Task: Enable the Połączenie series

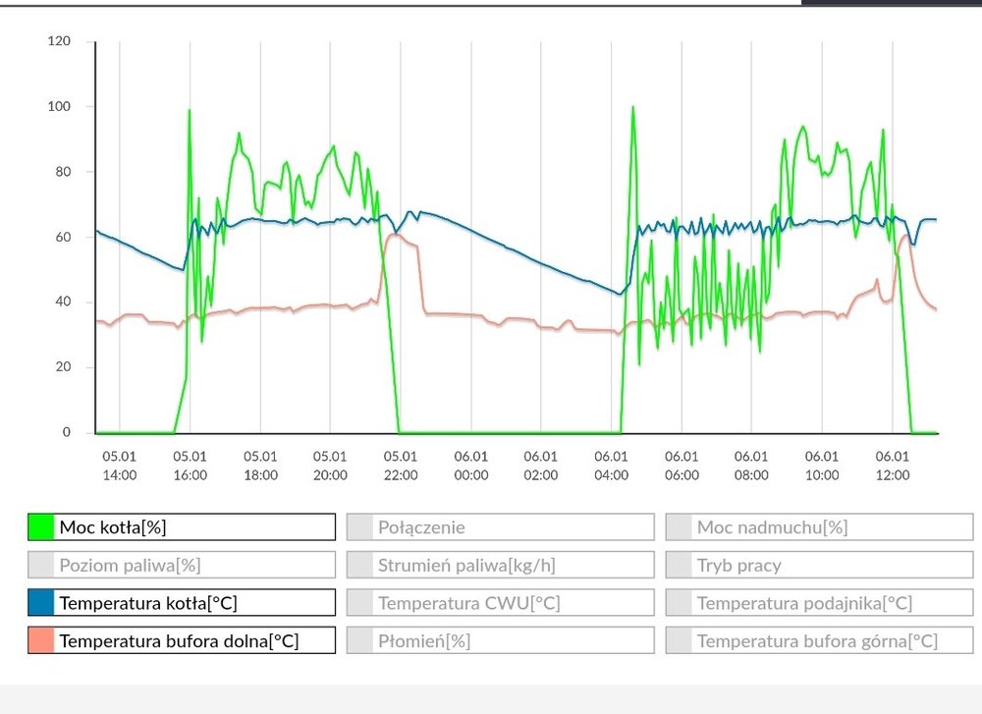Action: coord(500,527)
